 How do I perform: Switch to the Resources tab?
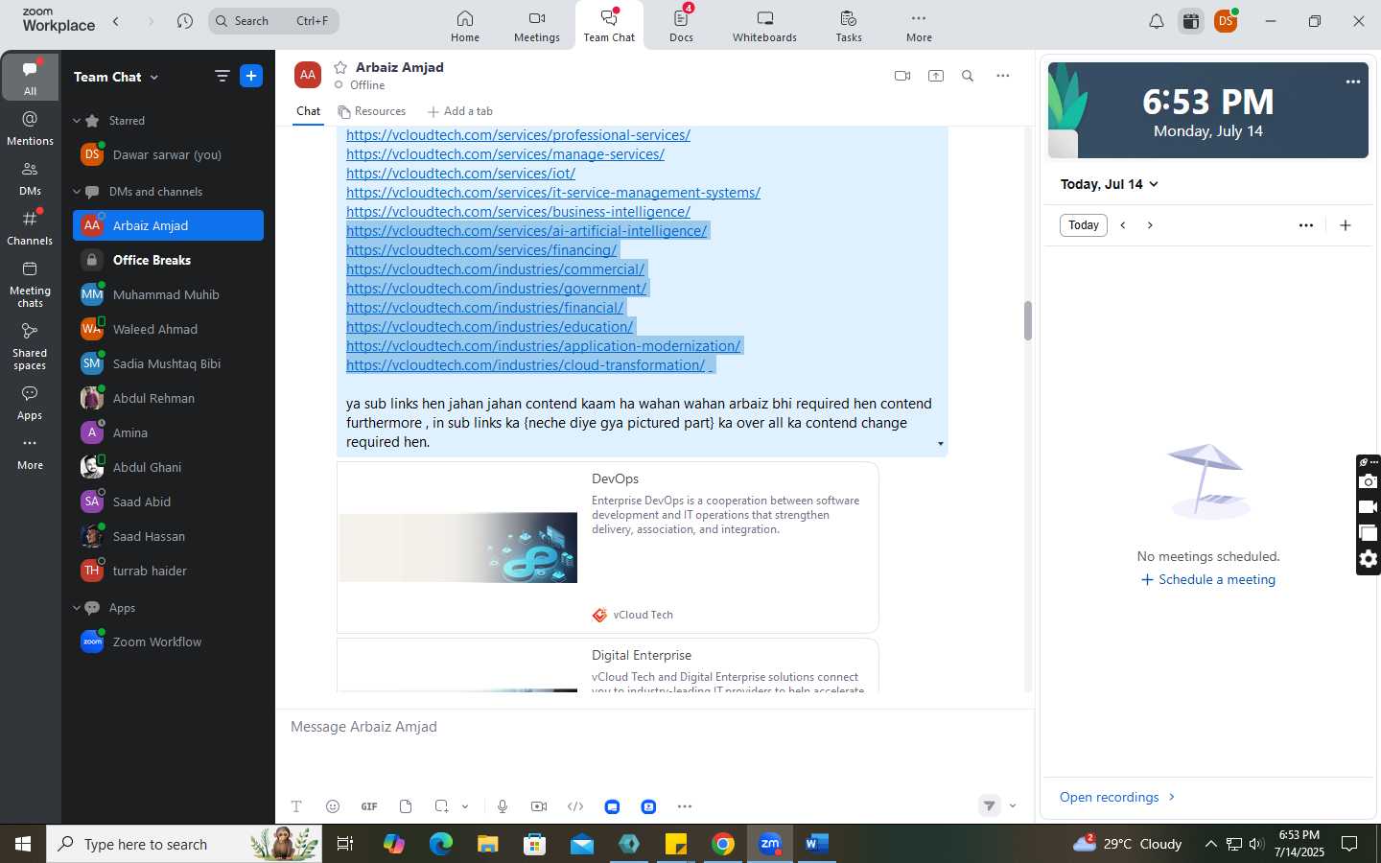point(372,111)
